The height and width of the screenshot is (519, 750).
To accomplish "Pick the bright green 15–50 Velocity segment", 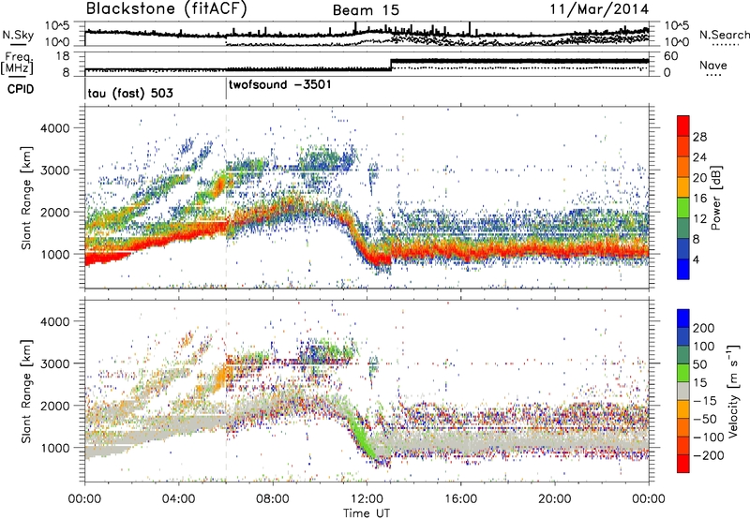I will [x=683, y=373].
